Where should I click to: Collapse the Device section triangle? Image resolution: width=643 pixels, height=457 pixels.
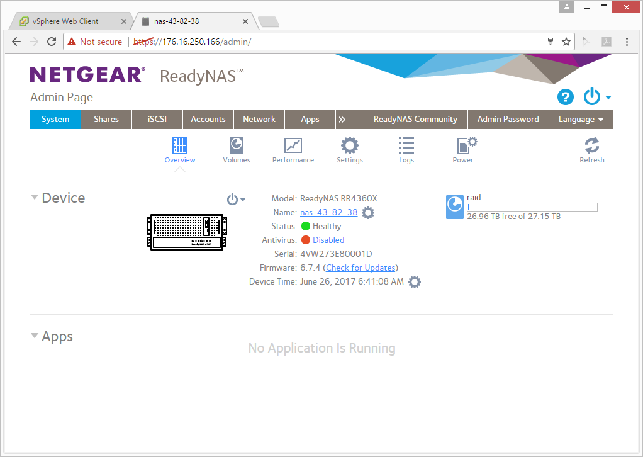pos(35,197)
